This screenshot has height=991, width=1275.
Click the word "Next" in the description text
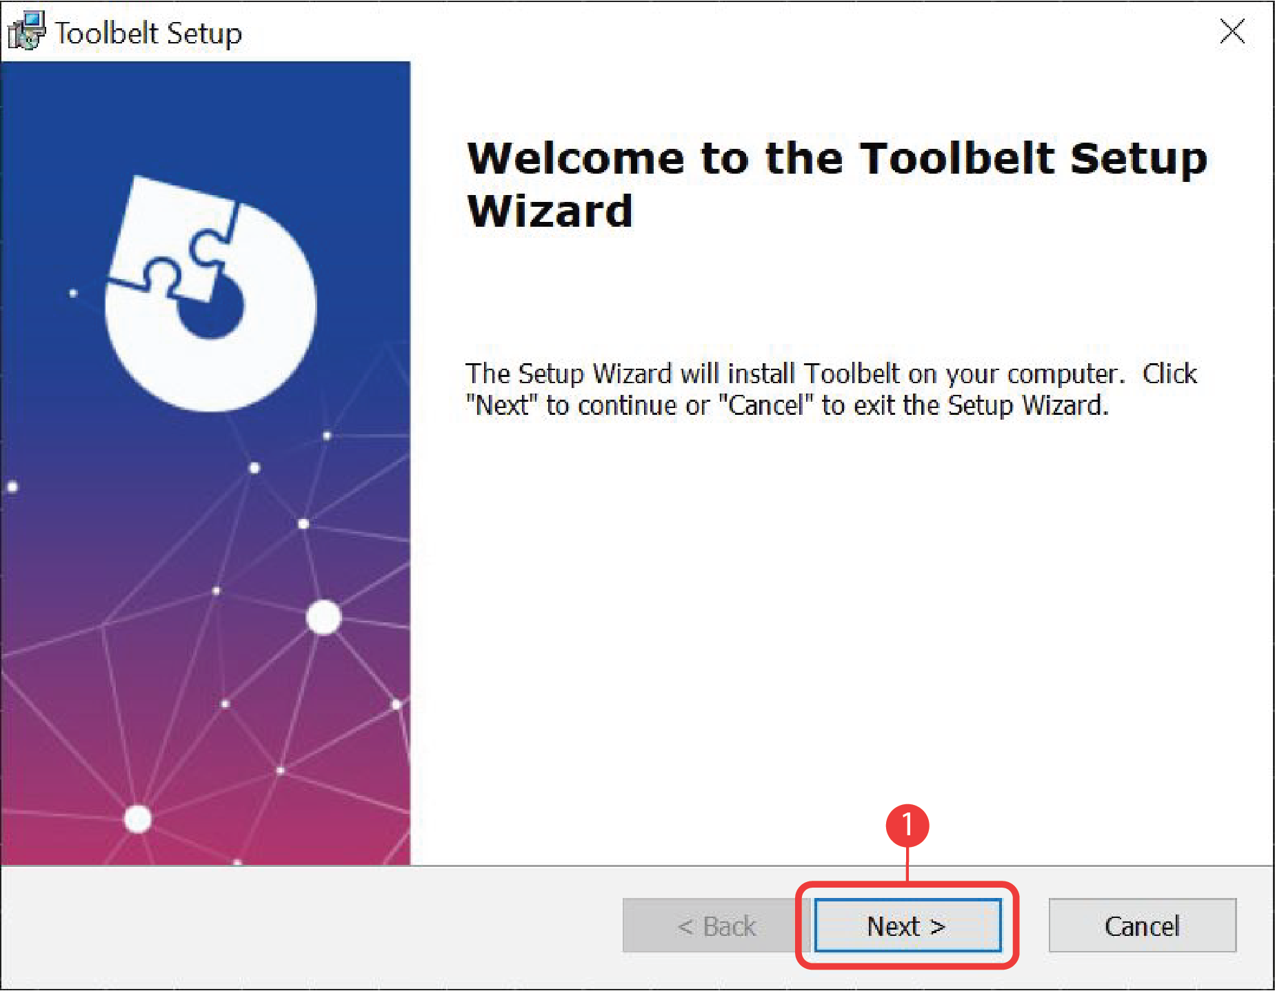pyautogui.click(x=501, y=405)
